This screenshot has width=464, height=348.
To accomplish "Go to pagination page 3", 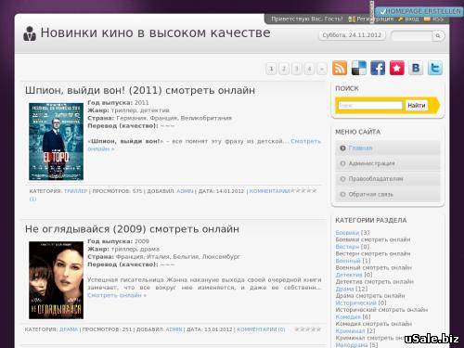I will 297,69.
